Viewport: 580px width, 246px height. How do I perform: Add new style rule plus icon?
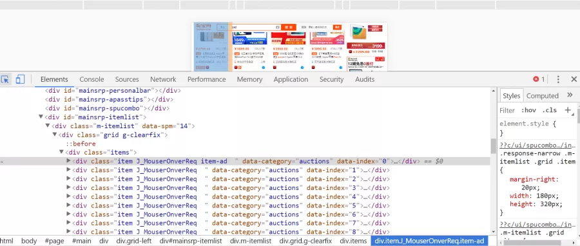point(568,109)
